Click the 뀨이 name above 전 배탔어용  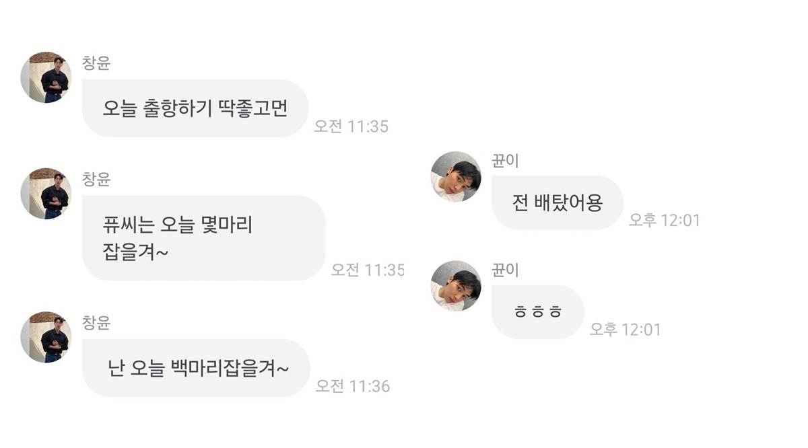pos(506,161)
